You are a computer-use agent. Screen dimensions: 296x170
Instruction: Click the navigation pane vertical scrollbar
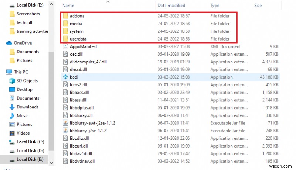click(52, 92)
